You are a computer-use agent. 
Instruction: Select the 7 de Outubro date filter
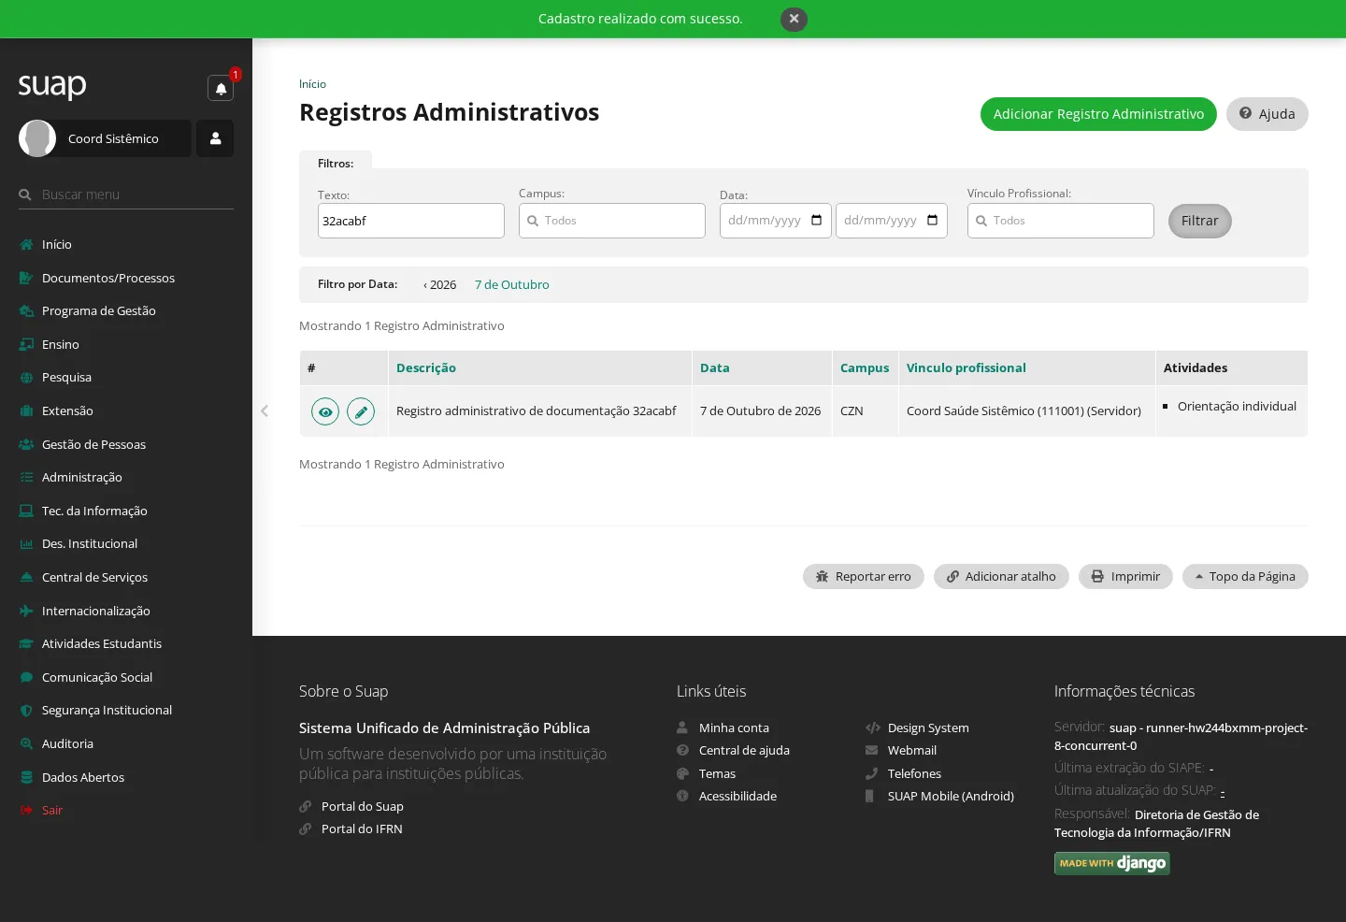pos(512,284)
